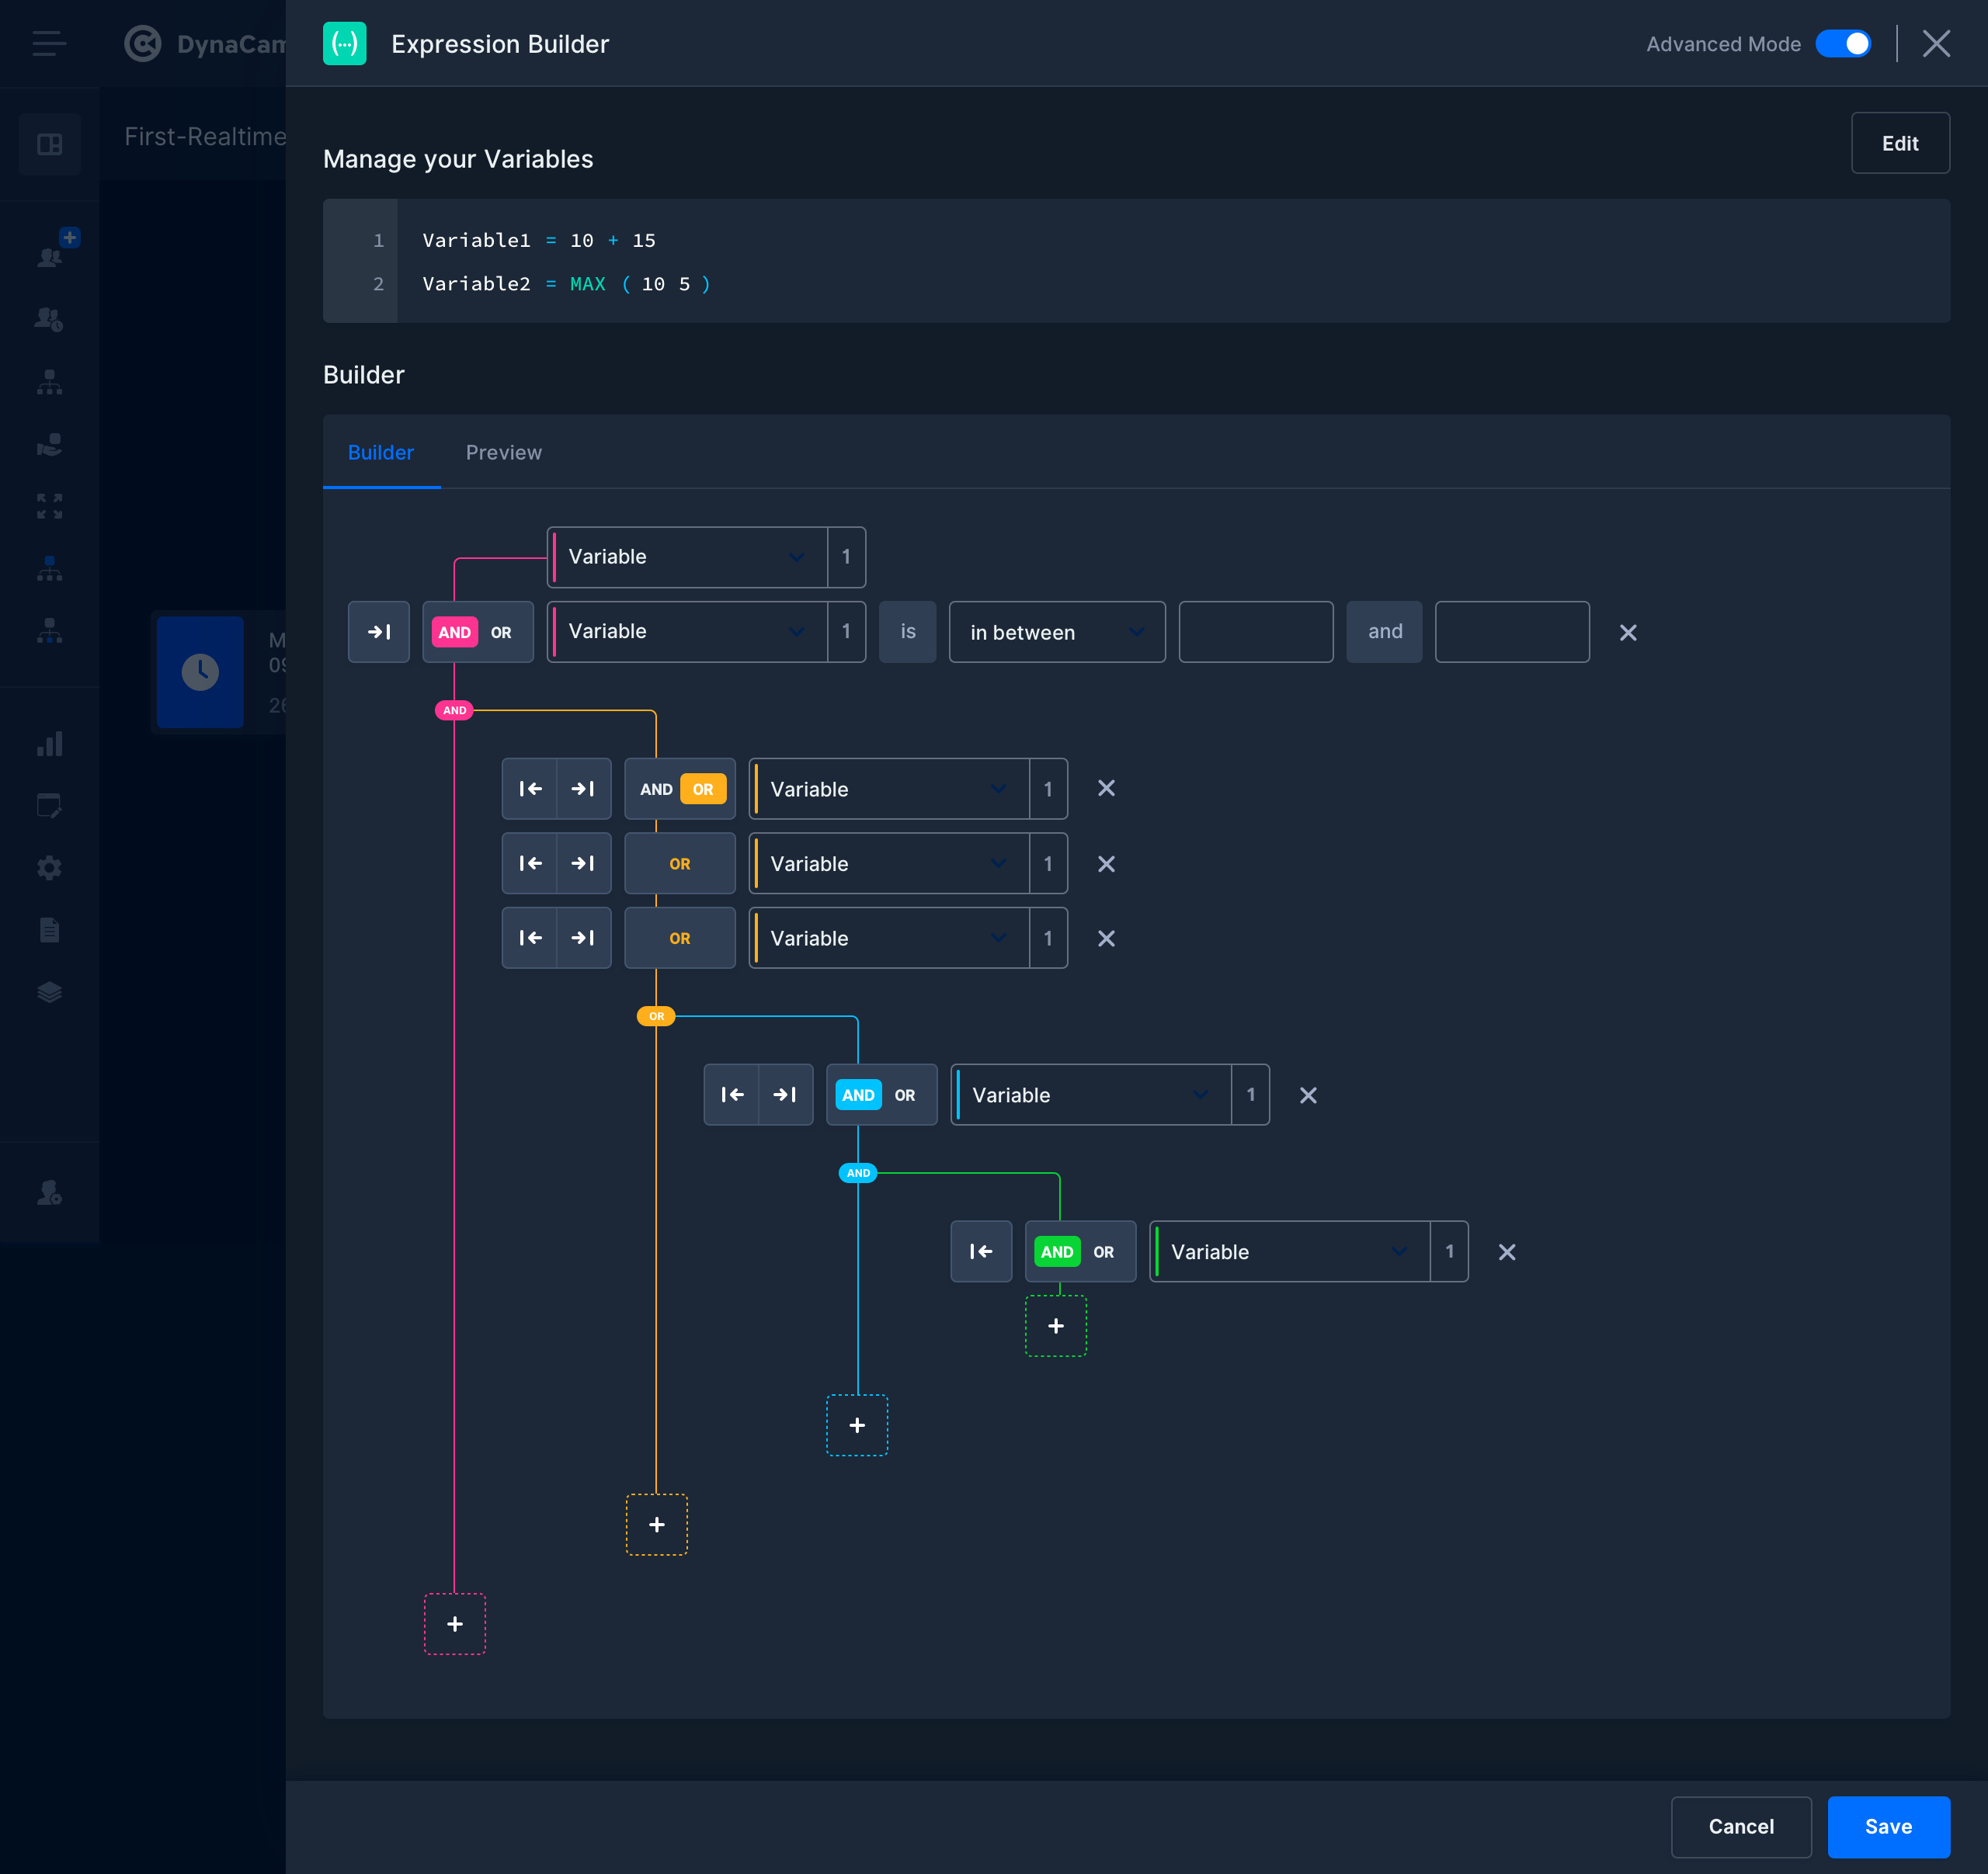The height and width of the screenshot is (1874, 1988).
Task: Switch the green group operator to OR
Action: 1103,1252
